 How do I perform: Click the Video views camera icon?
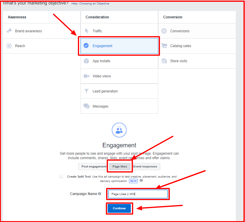point(87,76)
